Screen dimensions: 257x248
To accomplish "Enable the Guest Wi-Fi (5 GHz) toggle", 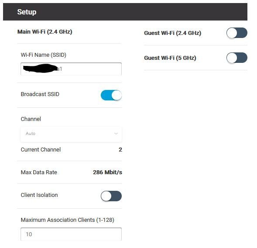I will pos(236,58).
